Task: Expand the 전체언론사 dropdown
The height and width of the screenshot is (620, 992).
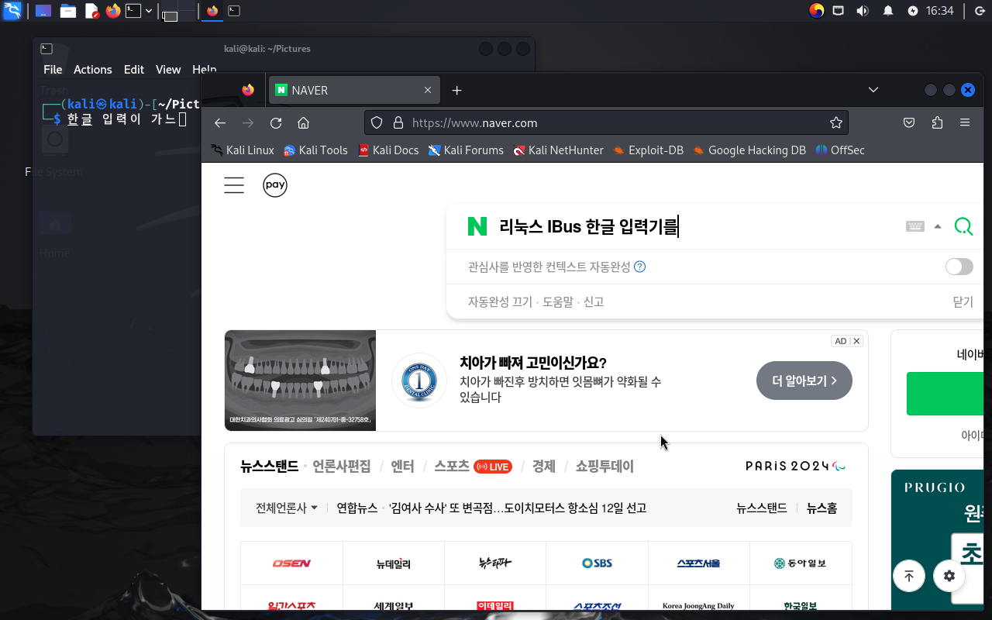Action: pos(287,508)
